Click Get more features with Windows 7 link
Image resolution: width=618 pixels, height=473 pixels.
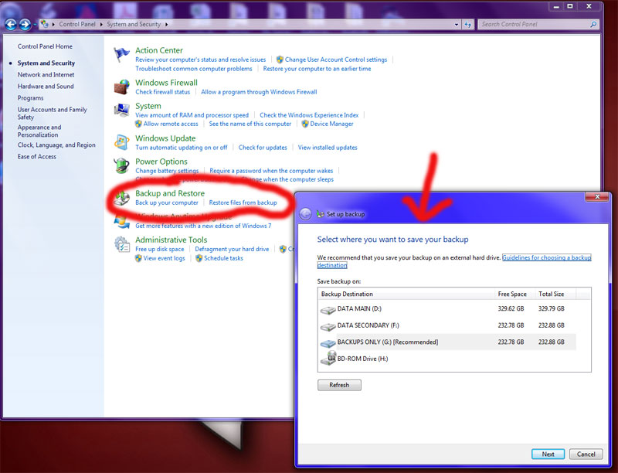click(203, 226)
